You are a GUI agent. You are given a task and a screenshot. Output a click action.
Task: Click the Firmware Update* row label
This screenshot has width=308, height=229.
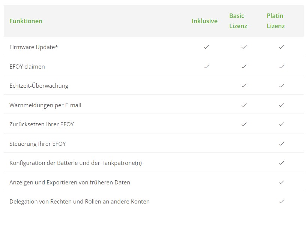(x=34, y=47)
